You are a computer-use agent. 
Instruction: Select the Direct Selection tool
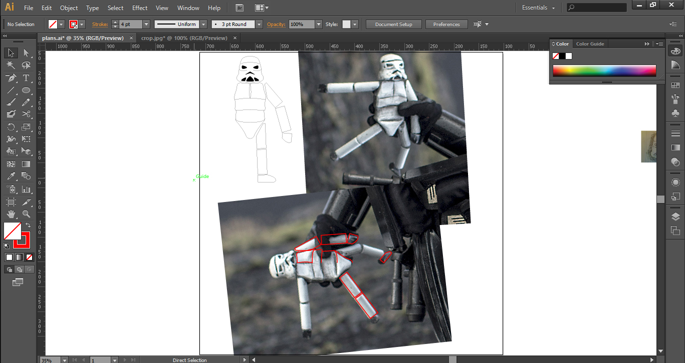point(26,53)
